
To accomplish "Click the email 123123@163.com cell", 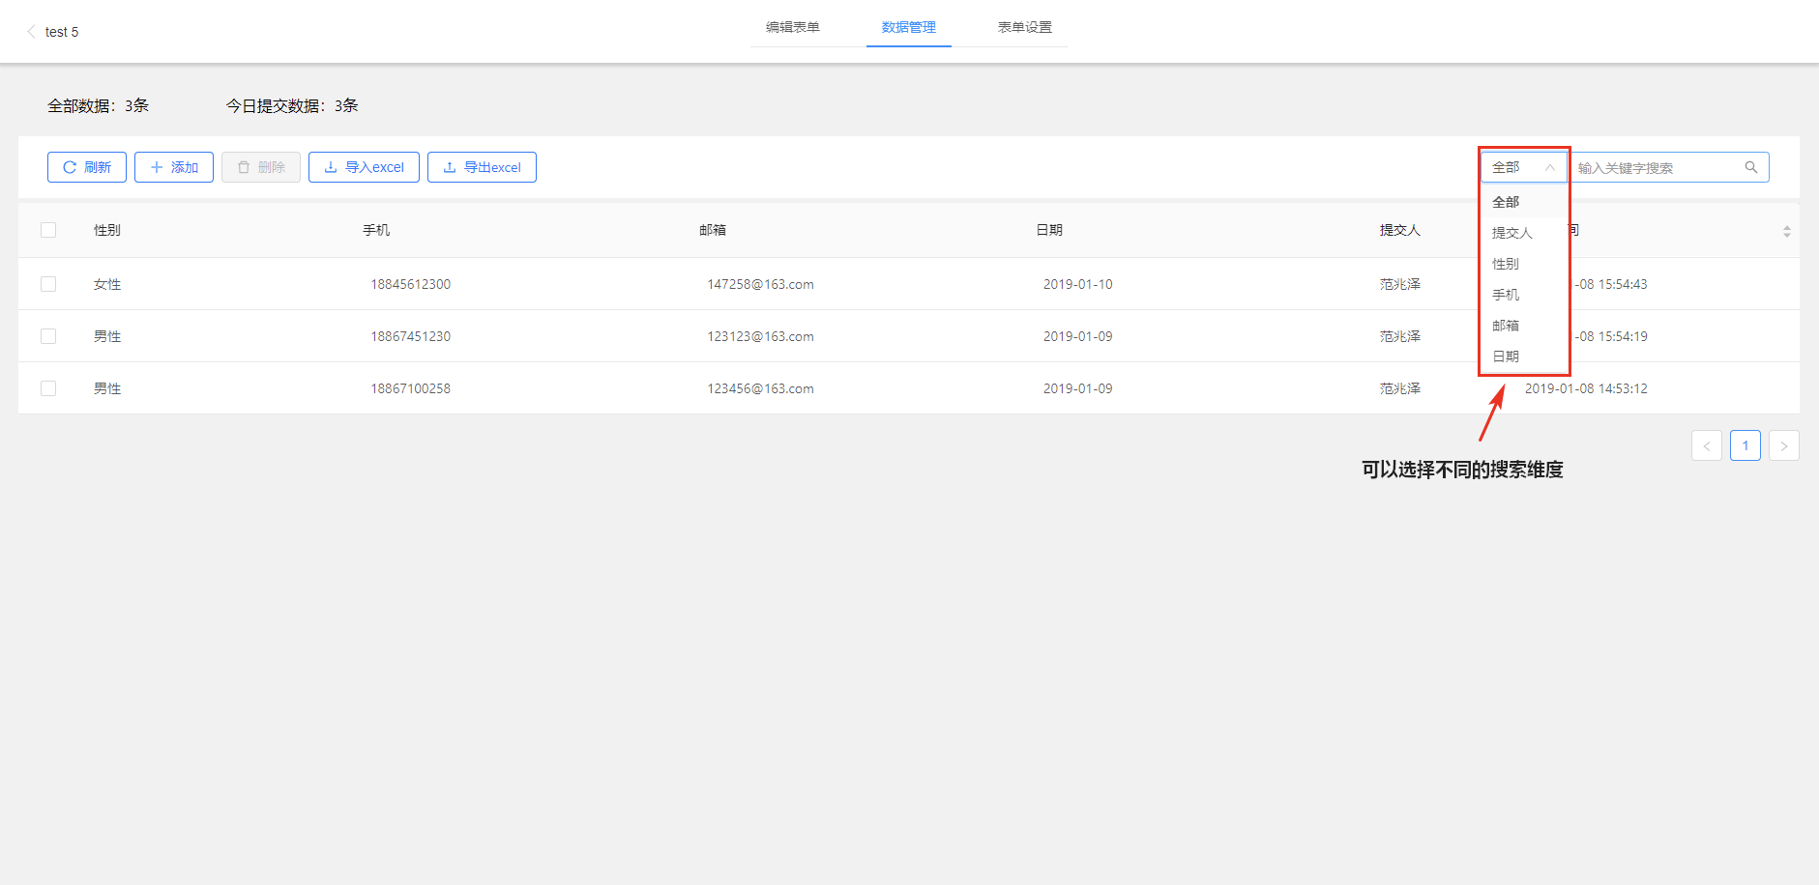I will (760, 336).
